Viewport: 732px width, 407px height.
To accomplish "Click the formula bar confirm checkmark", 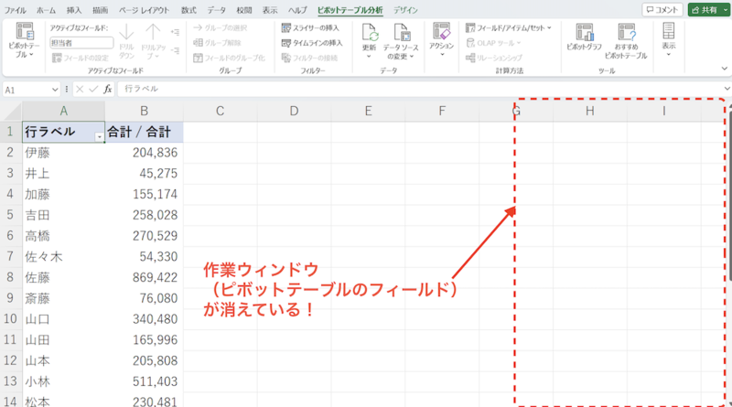I will tap(93, 89).
